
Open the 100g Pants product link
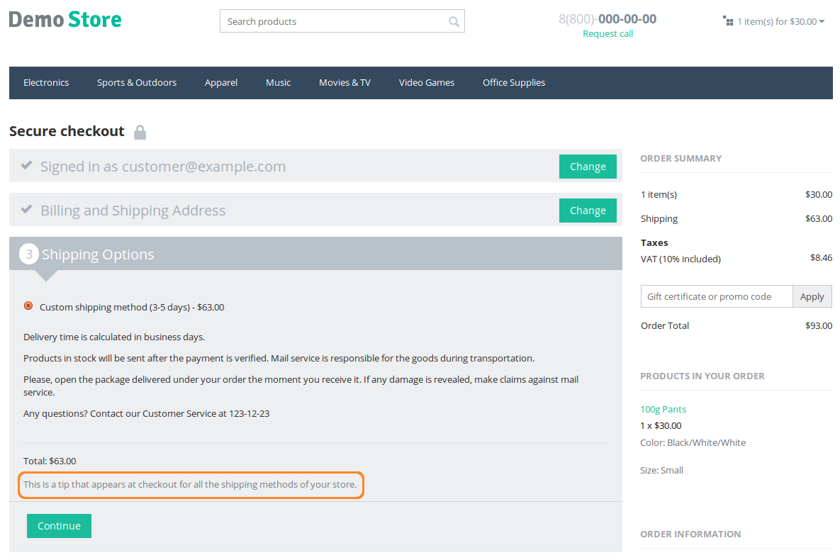[x=663, y=410]
